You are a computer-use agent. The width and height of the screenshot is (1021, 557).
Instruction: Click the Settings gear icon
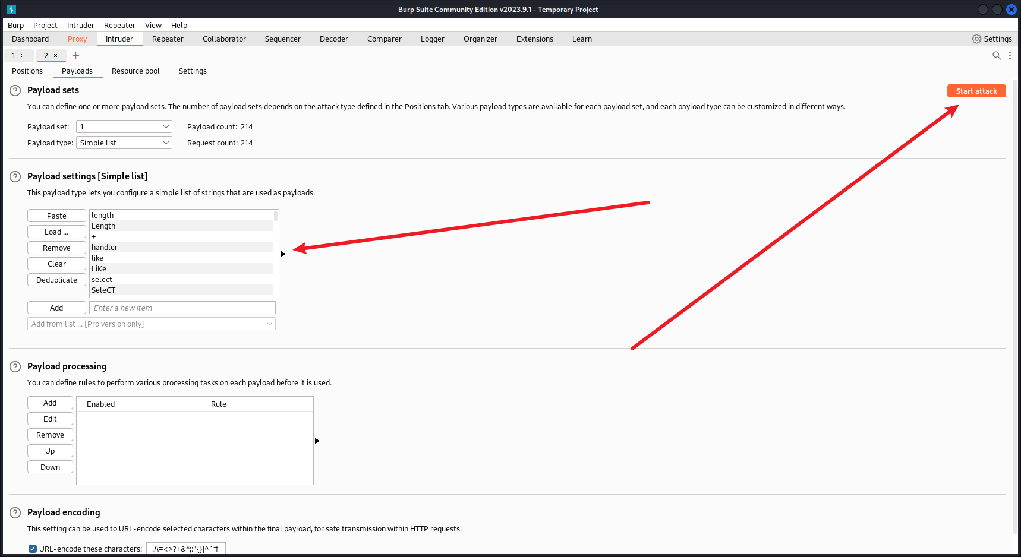coord(976,39)
